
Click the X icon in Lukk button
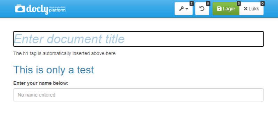tap(246, 9)
